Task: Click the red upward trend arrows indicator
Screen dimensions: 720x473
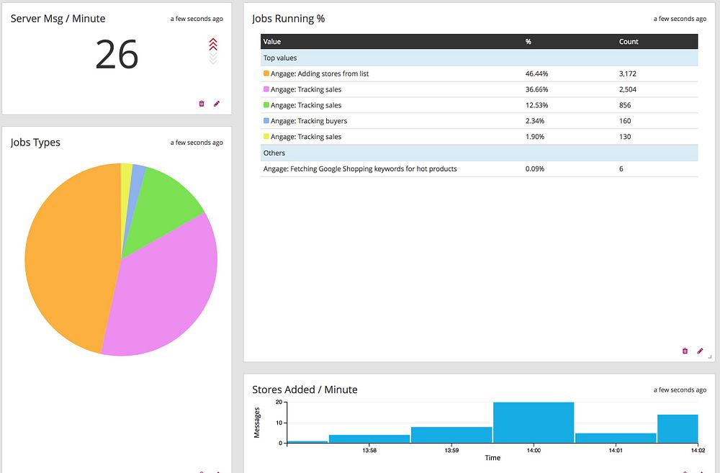Action: (213, 45)
